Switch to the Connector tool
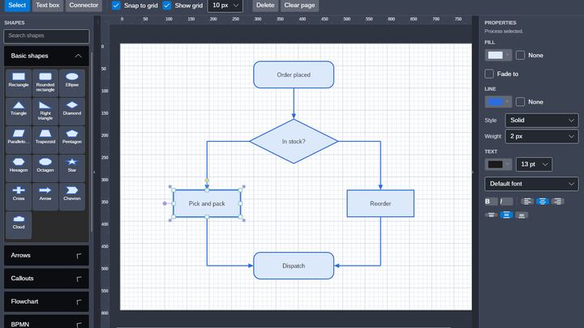Viewport: 584px width, 328px height. (84, 5)
